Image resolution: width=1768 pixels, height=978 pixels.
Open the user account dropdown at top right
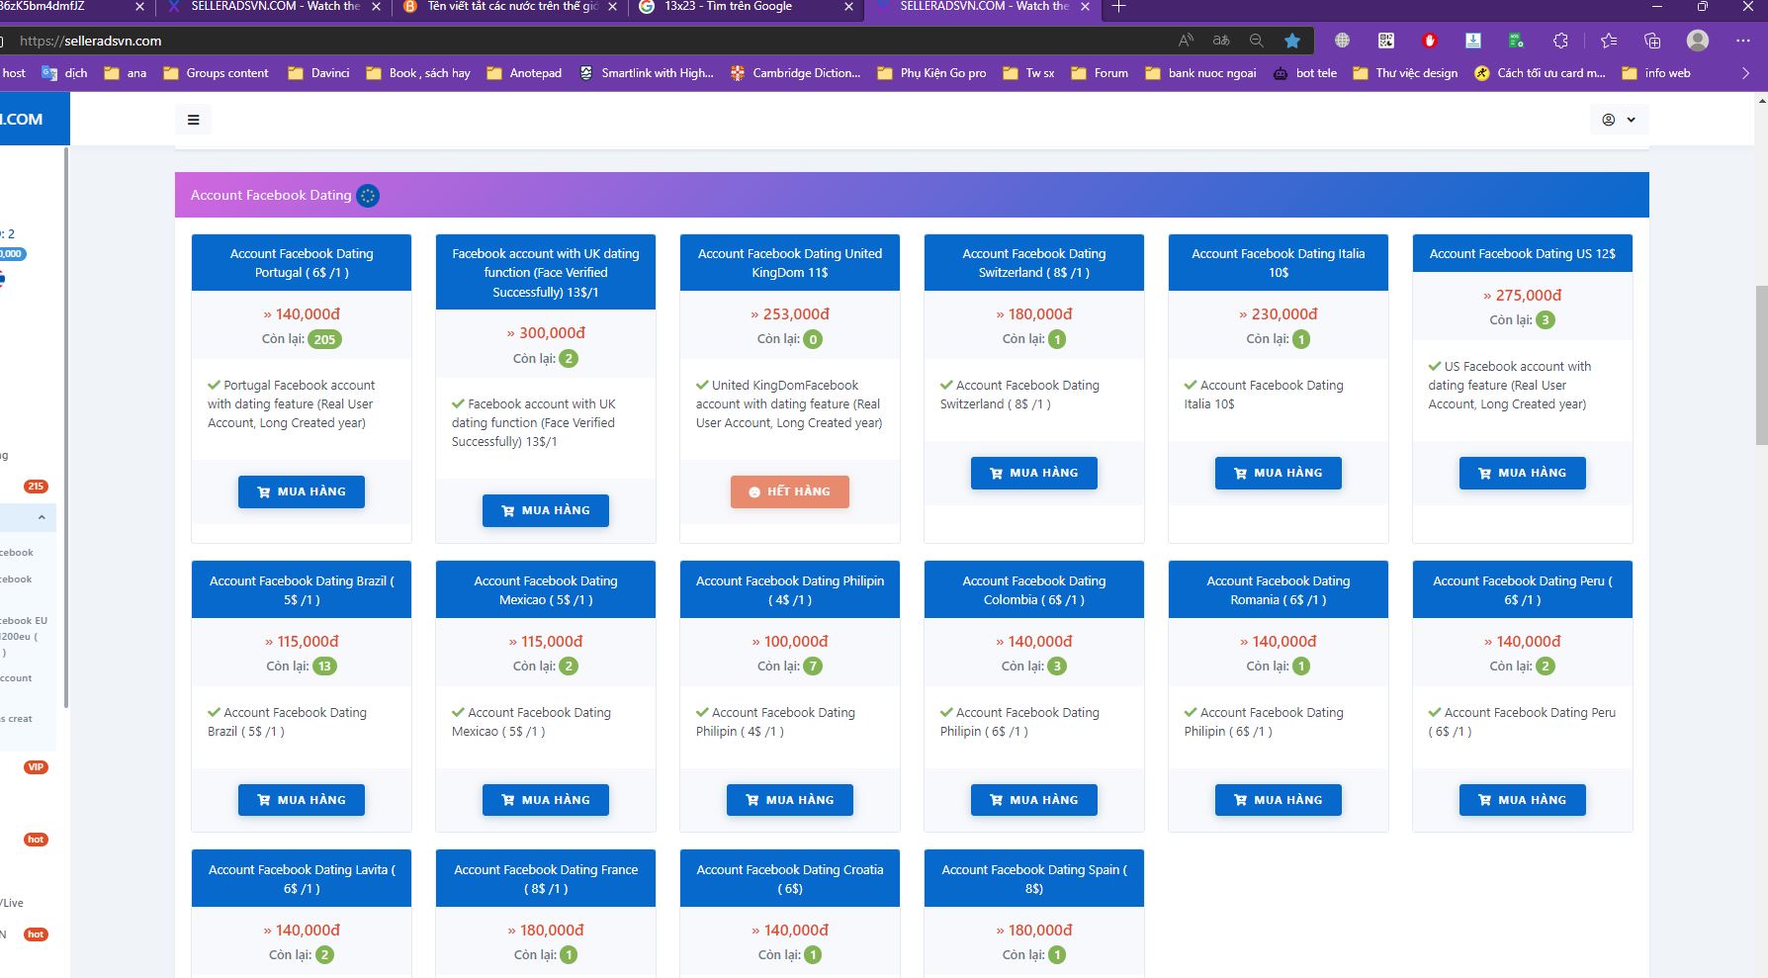(1619, 120)
